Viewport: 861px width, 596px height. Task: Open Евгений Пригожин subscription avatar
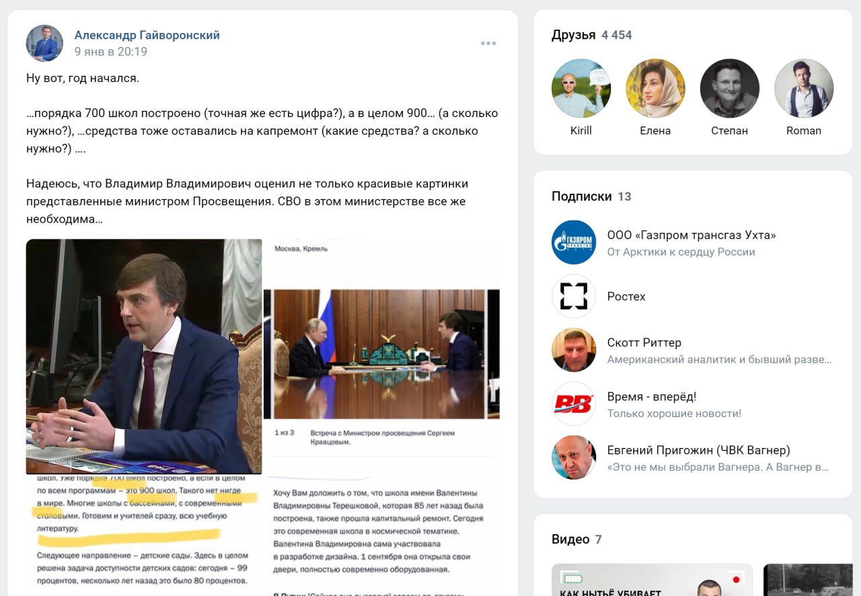pyautogui.click(x=574, y=457)
